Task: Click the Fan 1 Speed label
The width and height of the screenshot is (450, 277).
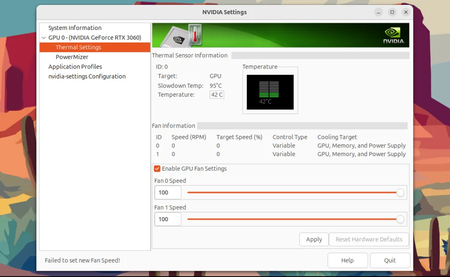Action: 170,208
